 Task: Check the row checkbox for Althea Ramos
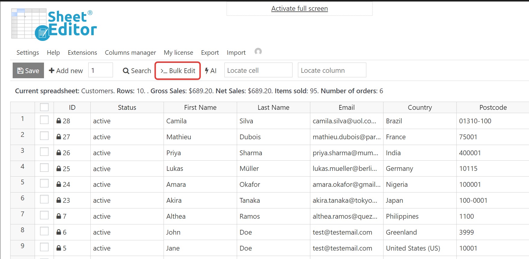pyautogui.click(x=44, y=215)
